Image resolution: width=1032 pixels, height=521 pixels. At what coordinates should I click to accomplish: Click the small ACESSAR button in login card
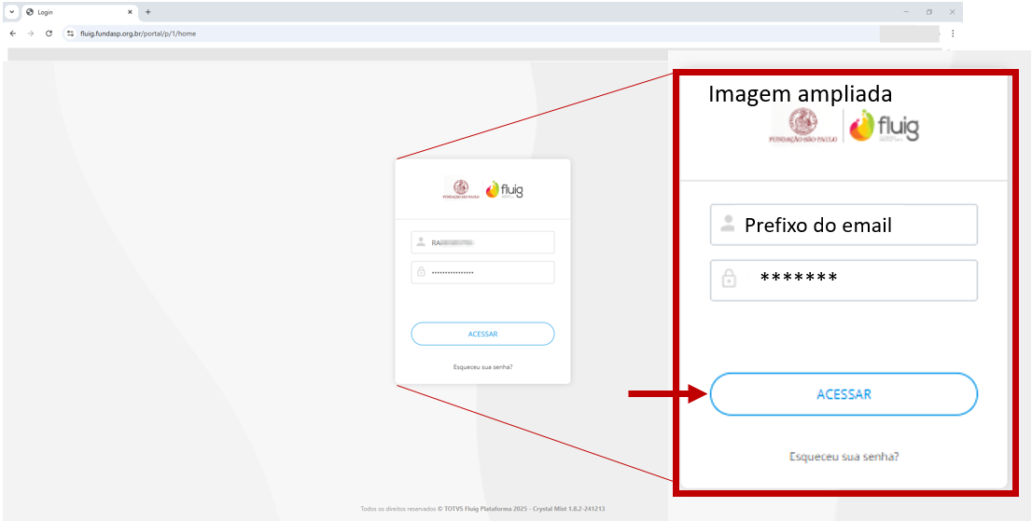482,334
